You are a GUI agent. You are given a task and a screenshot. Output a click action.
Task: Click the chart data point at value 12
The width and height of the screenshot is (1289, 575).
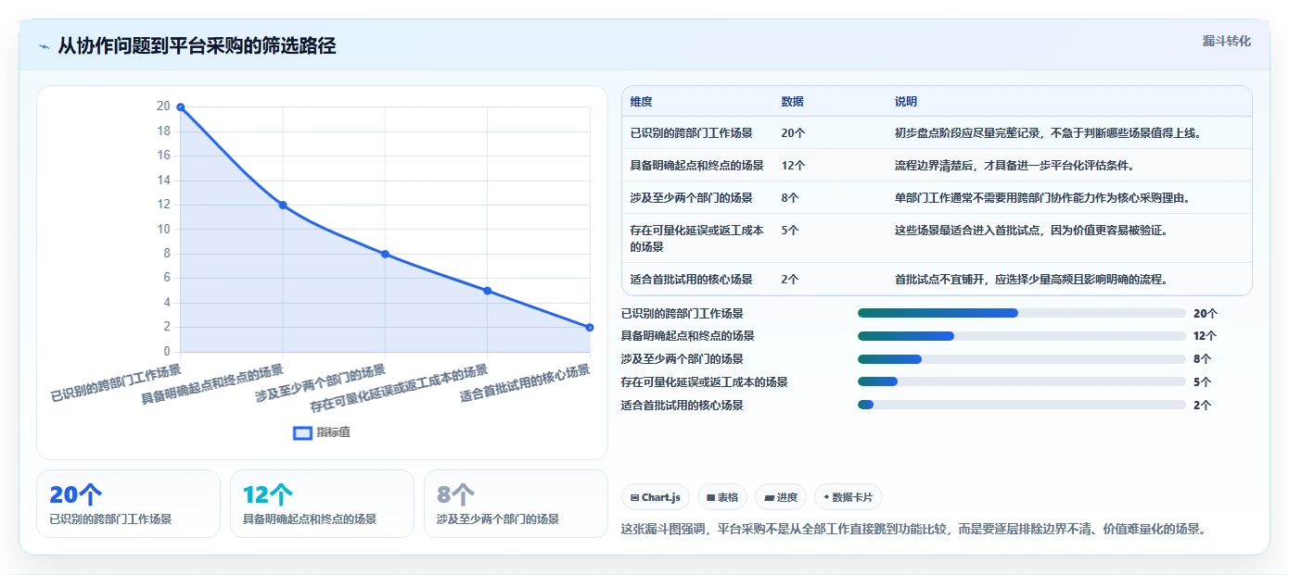tap(283, 205)
